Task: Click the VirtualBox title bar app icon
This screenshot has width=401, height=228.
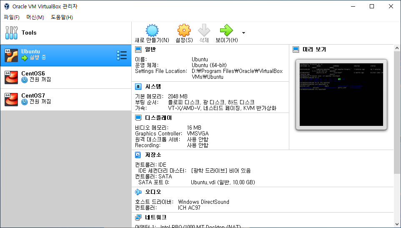Action: click(x=7, y=6)
